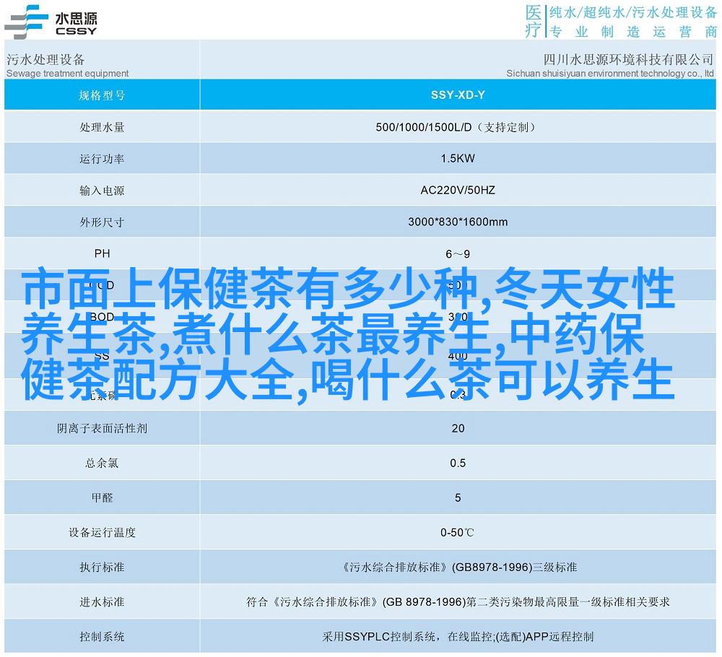Screen dimensions: 722x657
Task: Click the 医疗 badge in the header
Action: point(533,21)
